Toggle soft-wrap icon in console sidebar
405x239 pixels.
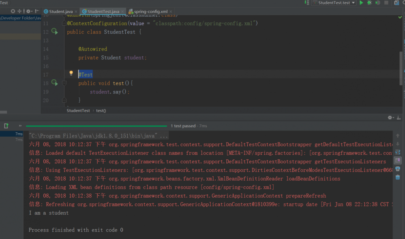tap(398, 152)
